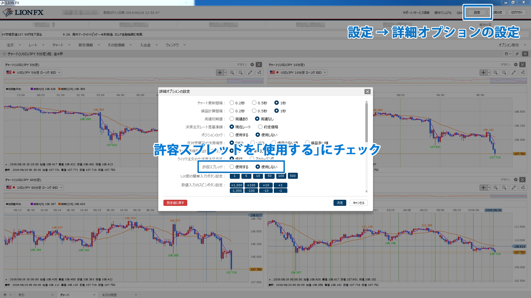Screen dimensions: 531x298
Task: Zoom out on the USD/JPY 10分足 chart
Action: click(504, 73)
